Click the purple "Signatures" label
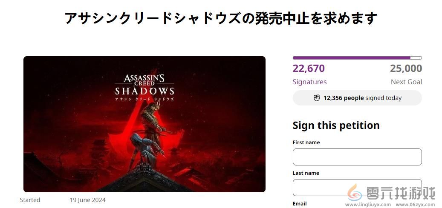Viewport: 442px width, 208px height. 309,82
